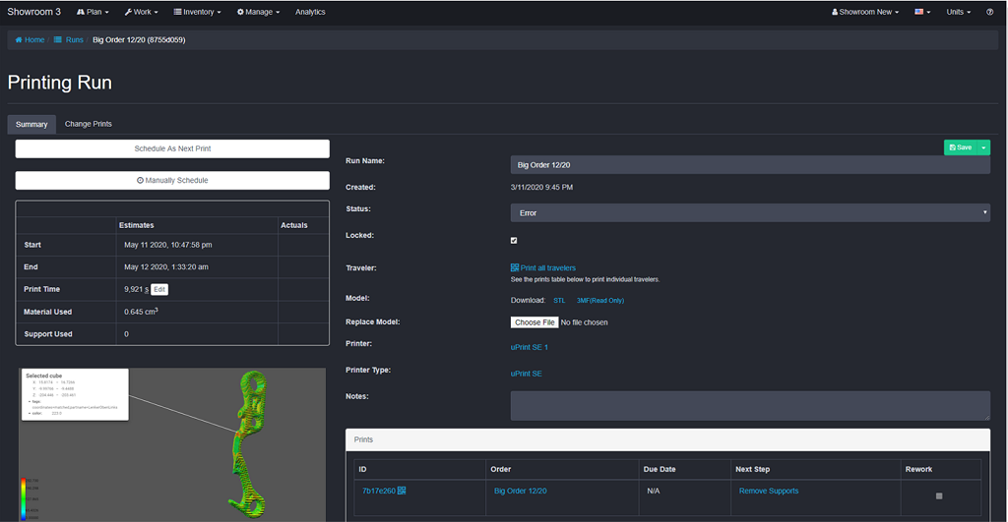Click the Runs list icon in breadcrumb
Image resolution: width=1008 pixels, height=522 pixels.
58,40
